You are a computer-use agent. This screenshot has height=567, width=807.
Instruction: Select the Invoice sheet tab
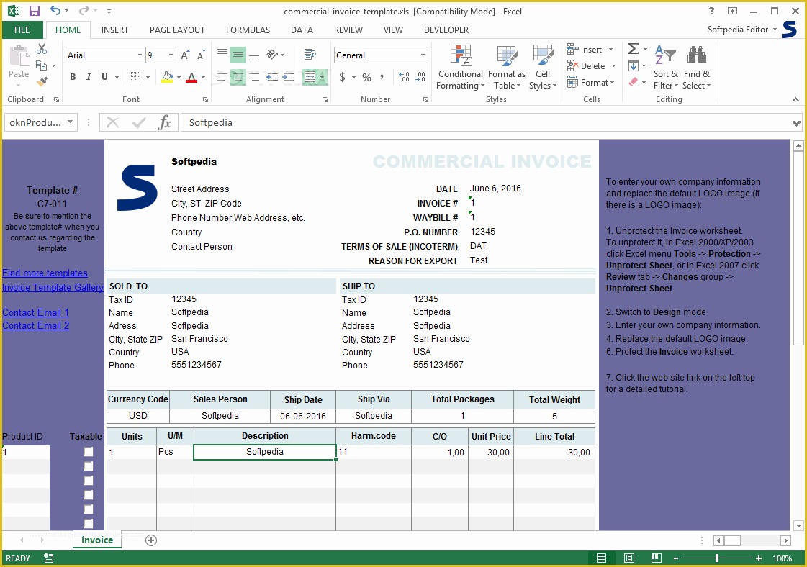[96, 540]
